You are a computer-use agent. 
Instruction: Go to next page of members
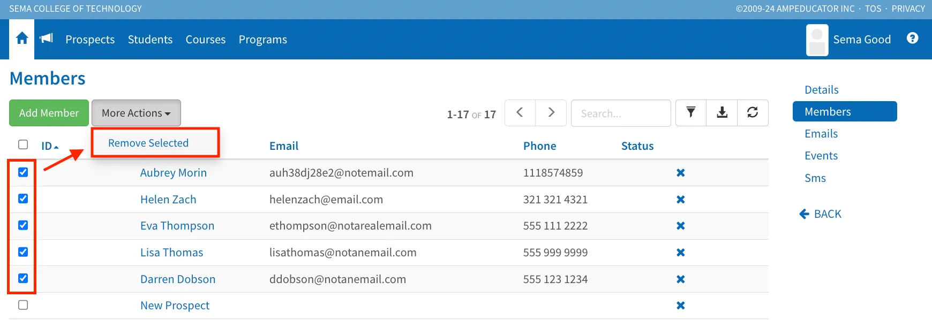(x=551, y=112)
